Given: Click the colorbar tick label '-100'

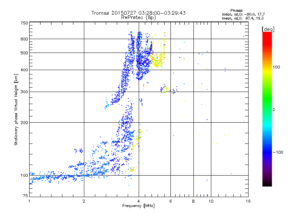Looking at the screenshot, I should click(x=278, y=152).
